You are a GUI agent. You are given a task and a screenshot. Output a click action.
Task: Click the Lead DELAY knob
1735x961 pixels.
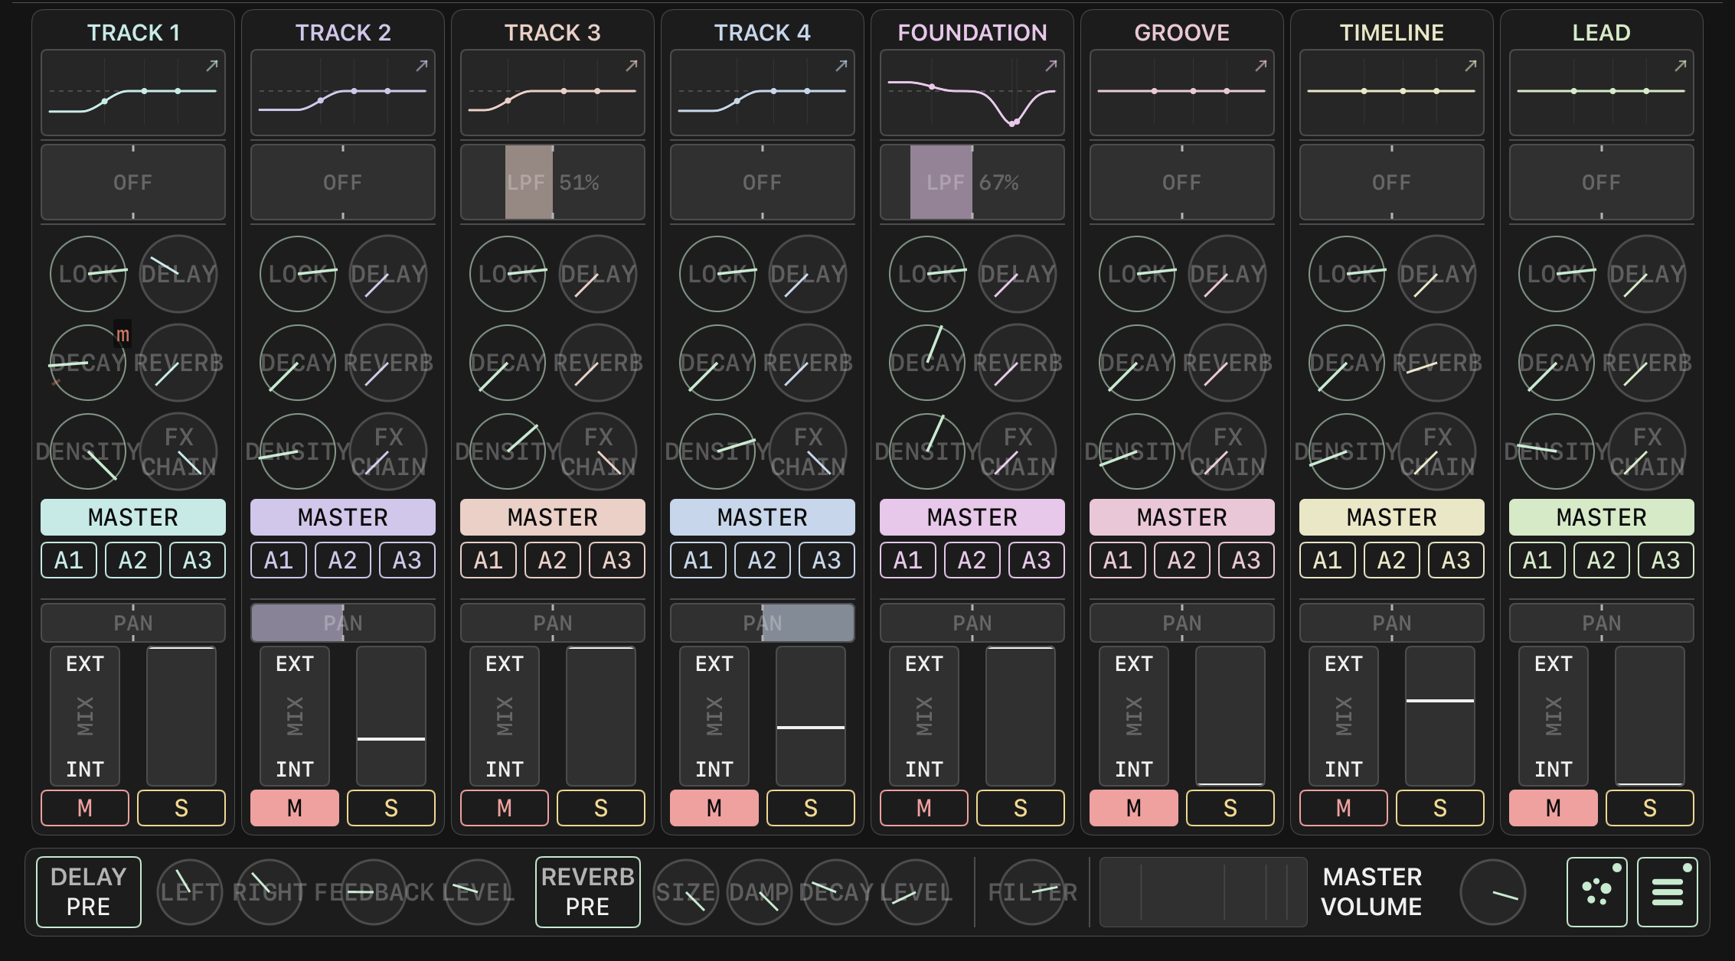(1647, 274)
